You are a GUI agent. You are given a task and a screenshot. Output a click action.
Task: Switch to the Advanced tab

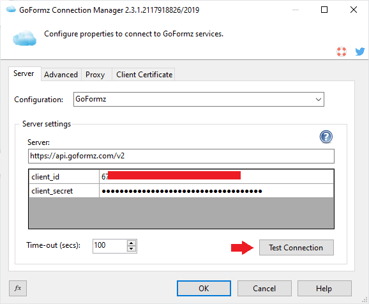61,75
